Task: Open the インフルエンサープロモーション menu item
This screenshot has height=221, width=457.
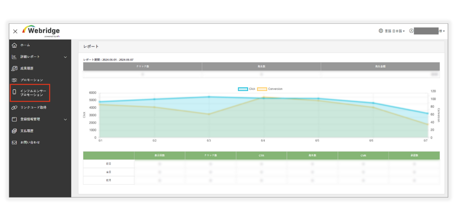Action: pyautogui.click(x=33, y=93)
